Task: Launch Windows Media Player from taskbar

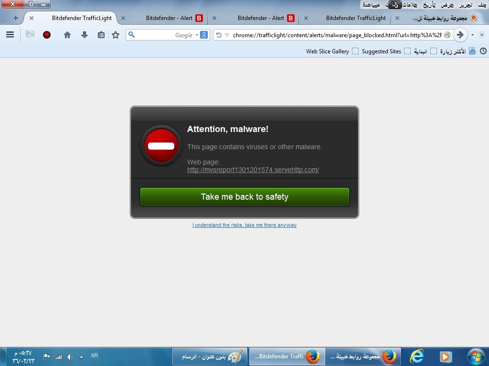Action: click(x=446, y=356)
